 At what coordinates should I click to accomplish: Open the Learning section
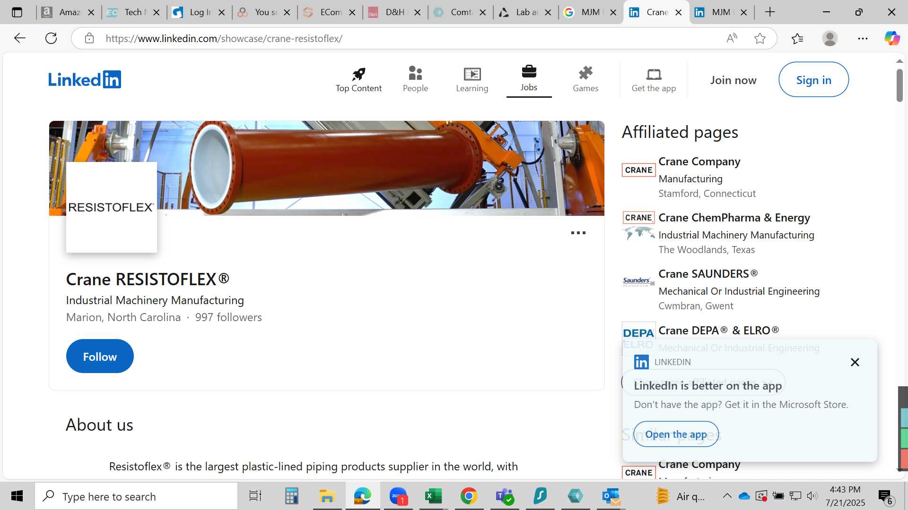coord(472,79)
